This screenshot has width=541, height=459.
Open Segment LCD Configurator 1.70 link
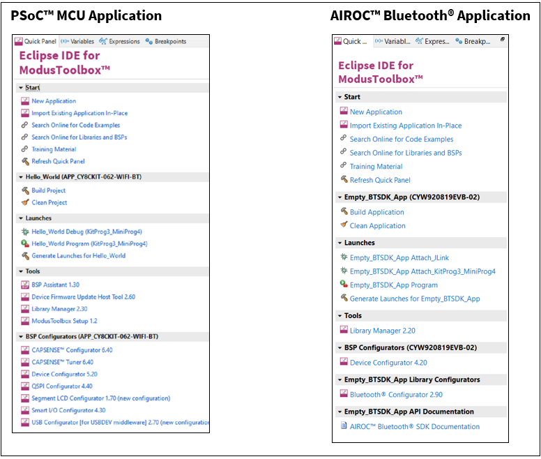click(x=101, y=398)
